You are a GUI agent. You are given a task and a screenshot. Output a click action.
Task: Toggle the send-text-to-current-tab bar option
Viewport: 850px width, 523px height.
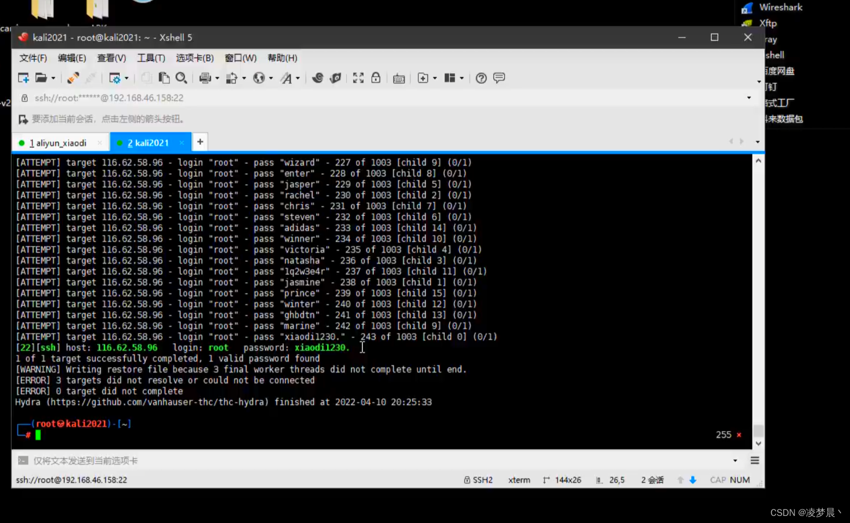click(23, 460)
